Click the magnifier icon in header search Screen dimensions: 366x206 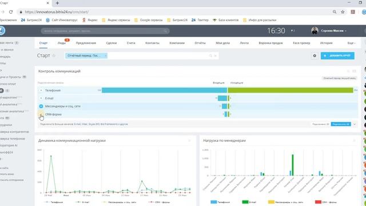pyautogui.click(x=165, y=31)
